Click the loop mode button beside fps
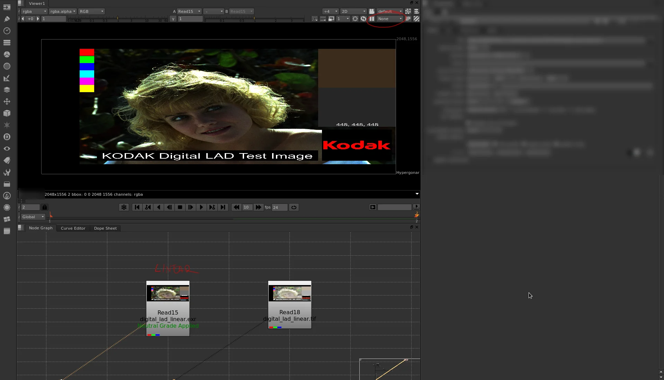The image size is (664, 380). point(294,207)
